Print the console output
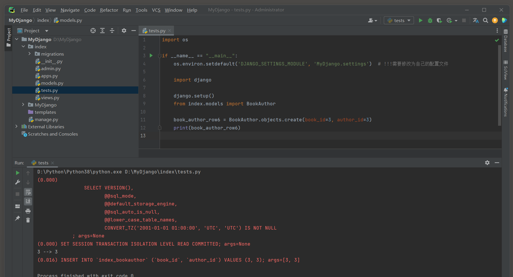513x277 pixels. point(28,211)
